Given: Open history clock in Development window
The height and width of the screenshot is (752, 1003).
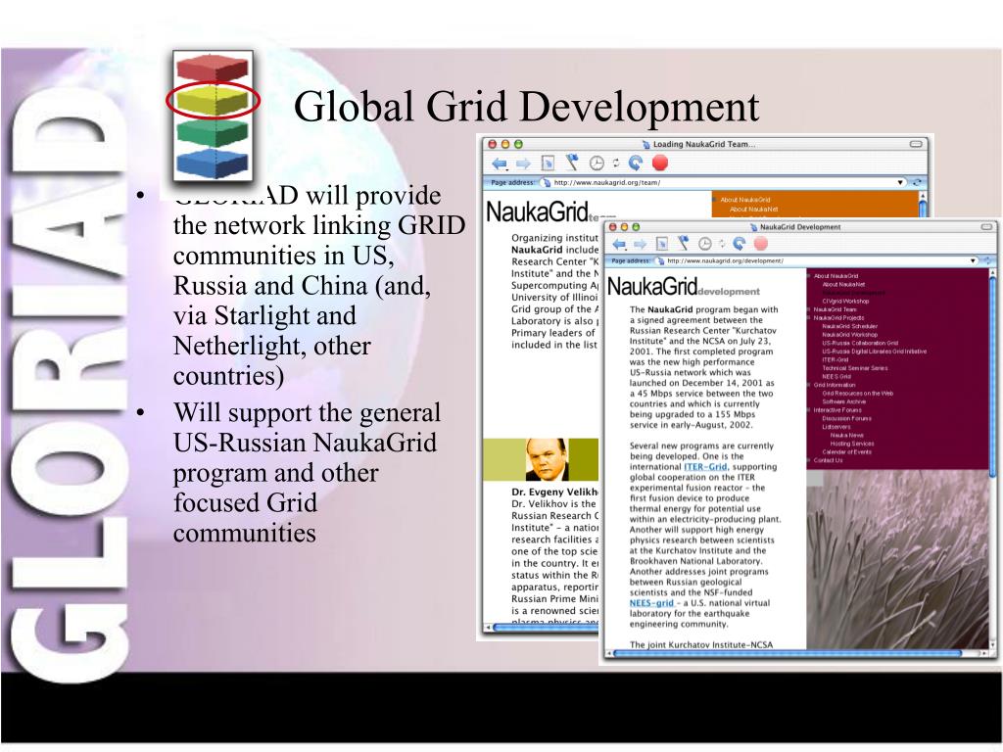Looking at the screenshot, I should pyautogui.click(x=705, y=244).
